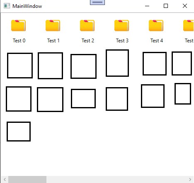Select the Test 1 folder icon
Viewport: 194px width, 183px height.
53,26
